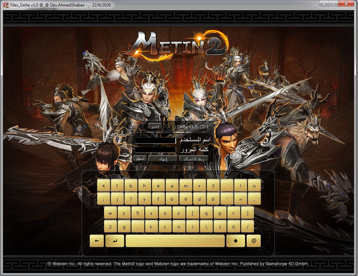Tap the 'd' key
358x276 pixels.
[x=199, y=199]
